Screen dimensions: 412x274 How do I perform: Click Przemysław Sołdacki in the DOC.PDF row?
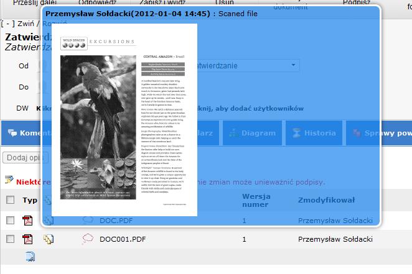(335, 221)
